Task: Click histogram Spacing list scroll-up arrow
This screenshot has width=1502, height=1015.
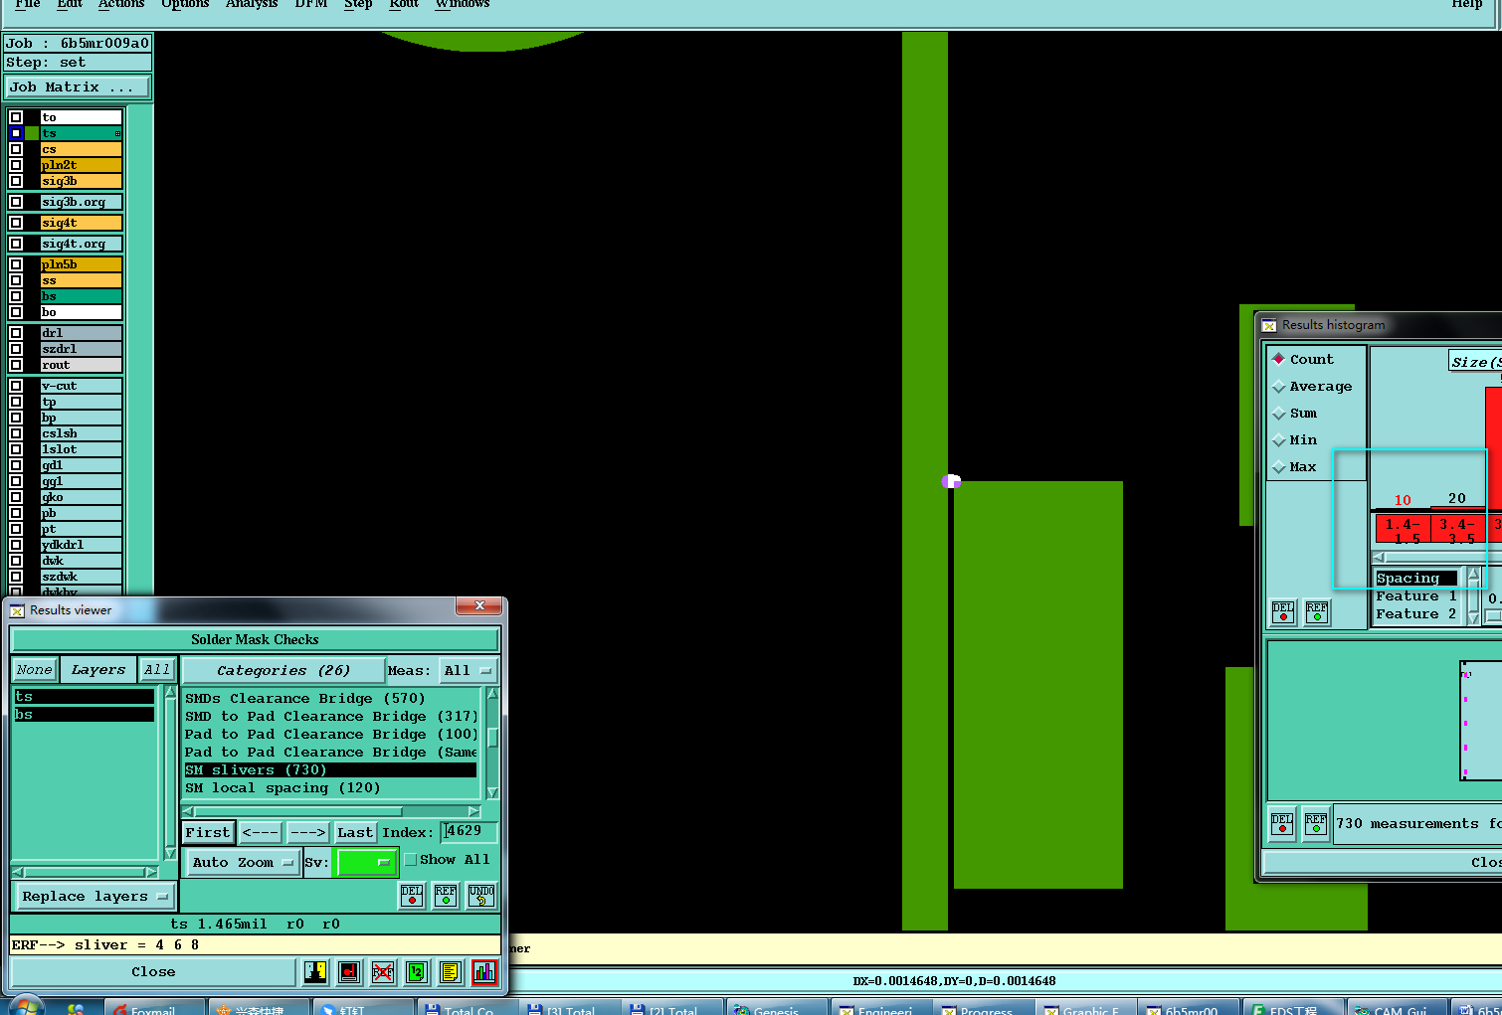Action: [1473, 576]
